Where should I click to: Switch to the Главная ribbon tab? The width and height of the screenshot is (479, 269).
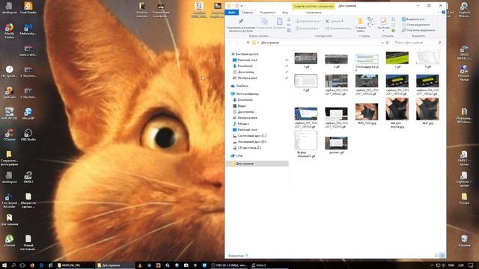pyautogui.click(x=248, y=13)
